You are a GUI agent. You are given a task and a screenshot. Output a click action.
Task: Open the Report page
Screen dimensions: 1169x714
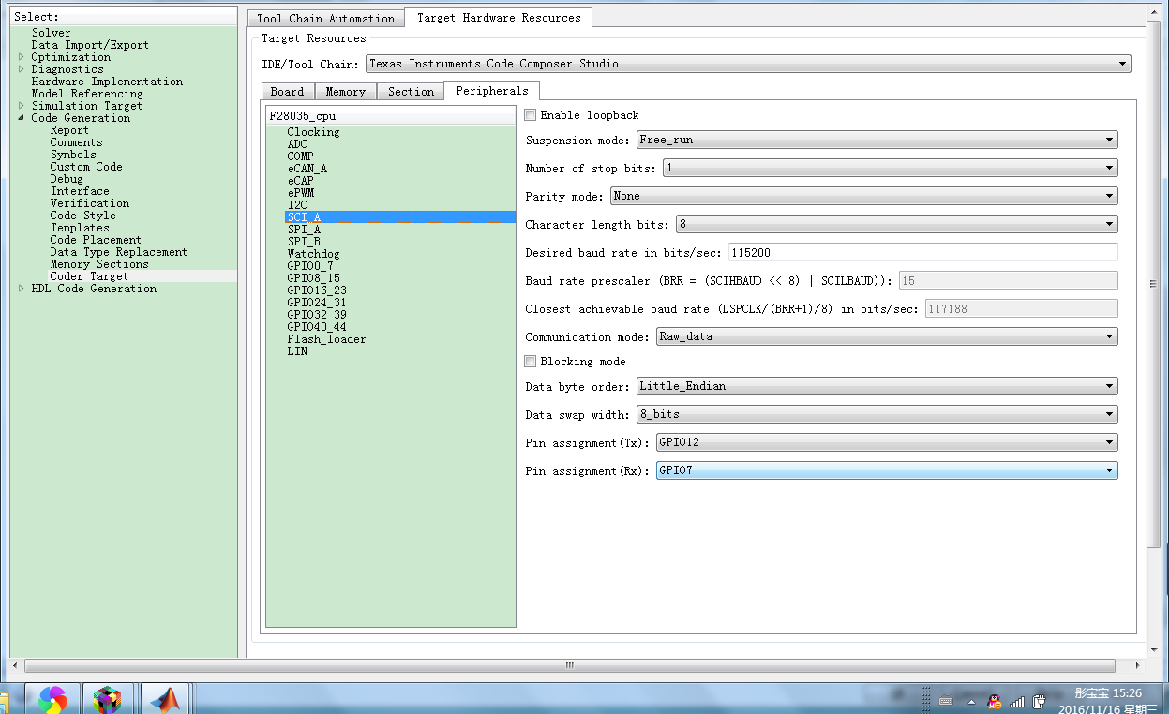tap(69, 130)
